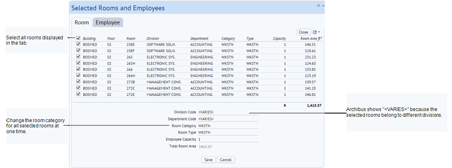Click the Employee Capacity field

click(x=228, y=139)
